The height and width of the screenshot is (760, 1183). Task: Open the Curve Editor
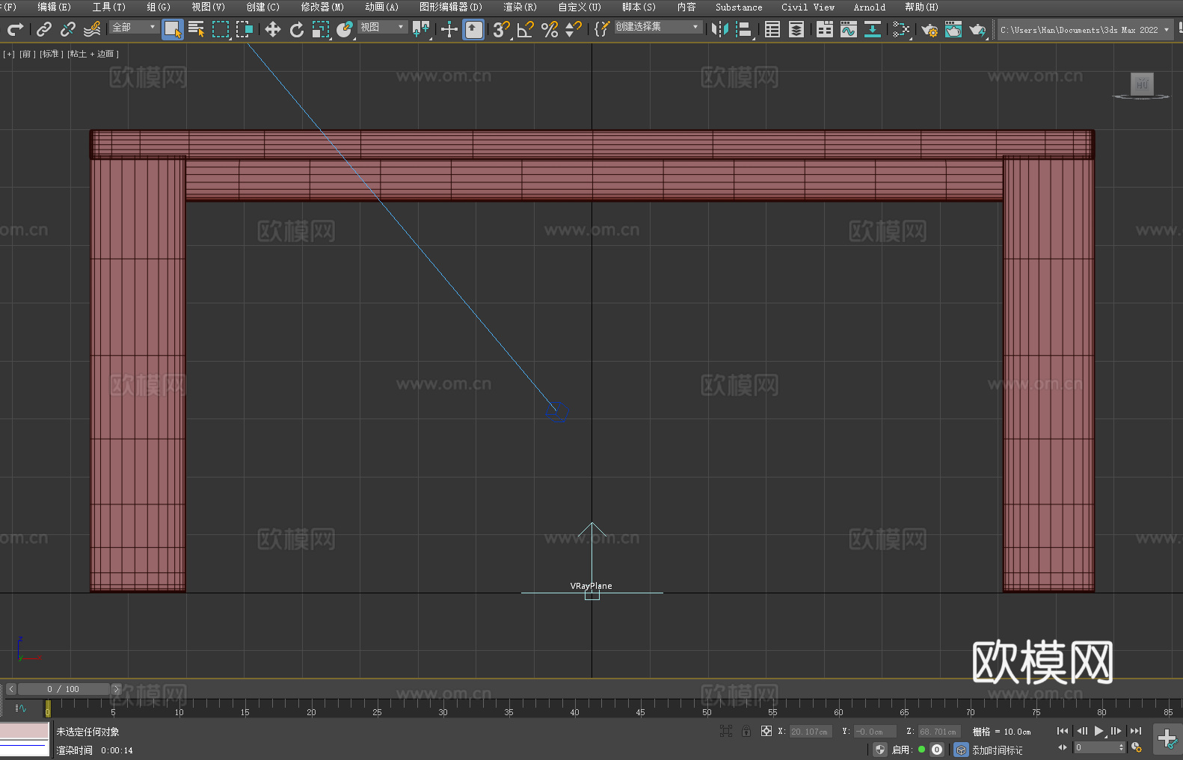pyautogui.click(x=849, y=29)
